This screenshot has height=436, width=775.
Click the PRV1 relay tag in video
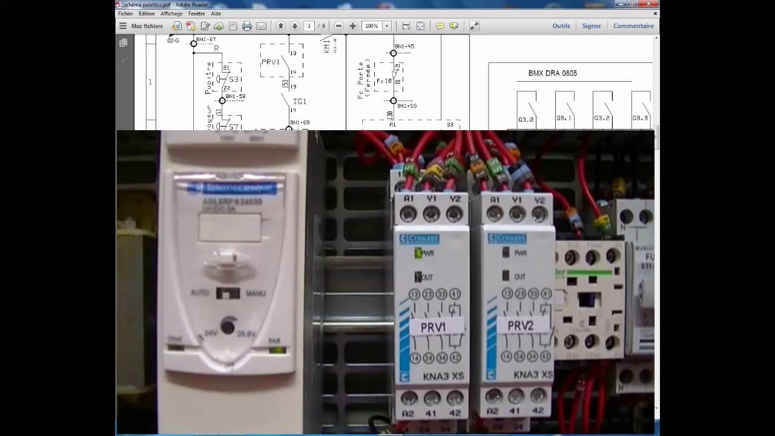pyautogui.click(x=433, y=327)
